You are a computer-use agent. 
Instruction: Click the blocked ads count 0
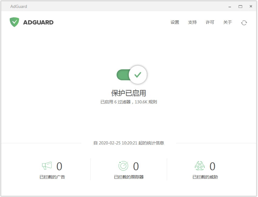click(59, 166)
